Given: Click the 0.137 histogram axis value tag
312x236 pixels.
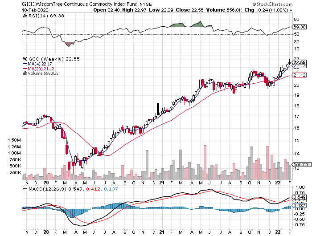Looking at the screenshot, I should click(x=299, y=205).
